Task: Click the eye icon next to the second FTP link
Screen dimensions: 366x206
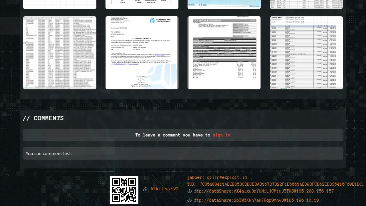Action: pos(189,200)
